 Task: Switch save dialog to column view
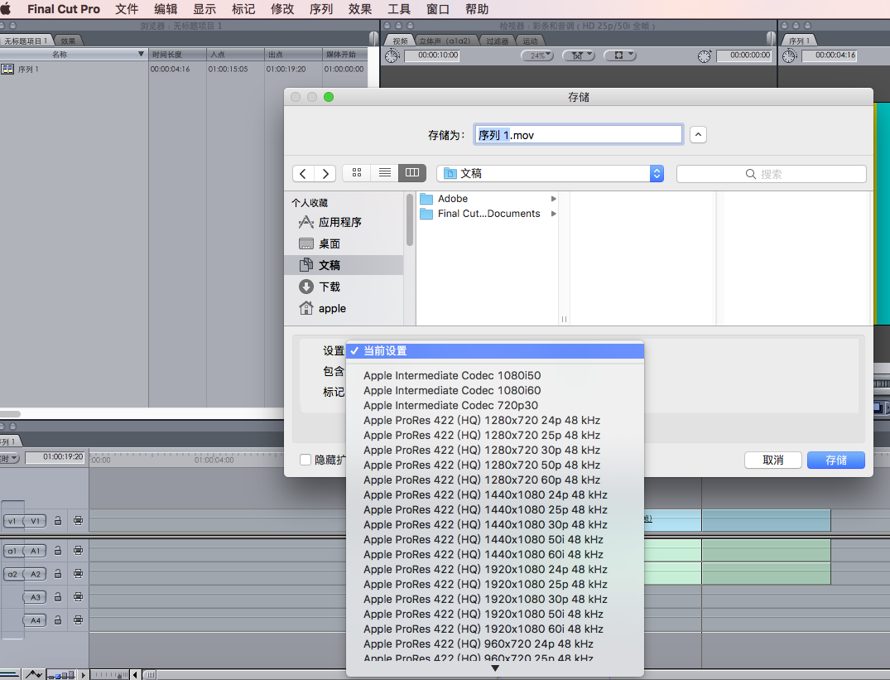point(412,172)
